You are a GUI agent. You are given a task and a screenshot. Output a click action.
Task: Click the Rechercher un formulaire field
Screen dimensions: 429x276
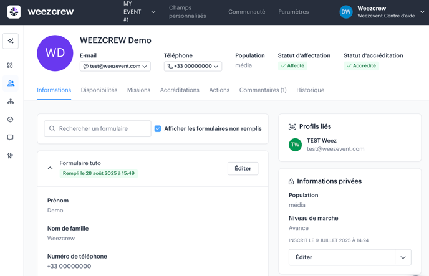point(97,128)
